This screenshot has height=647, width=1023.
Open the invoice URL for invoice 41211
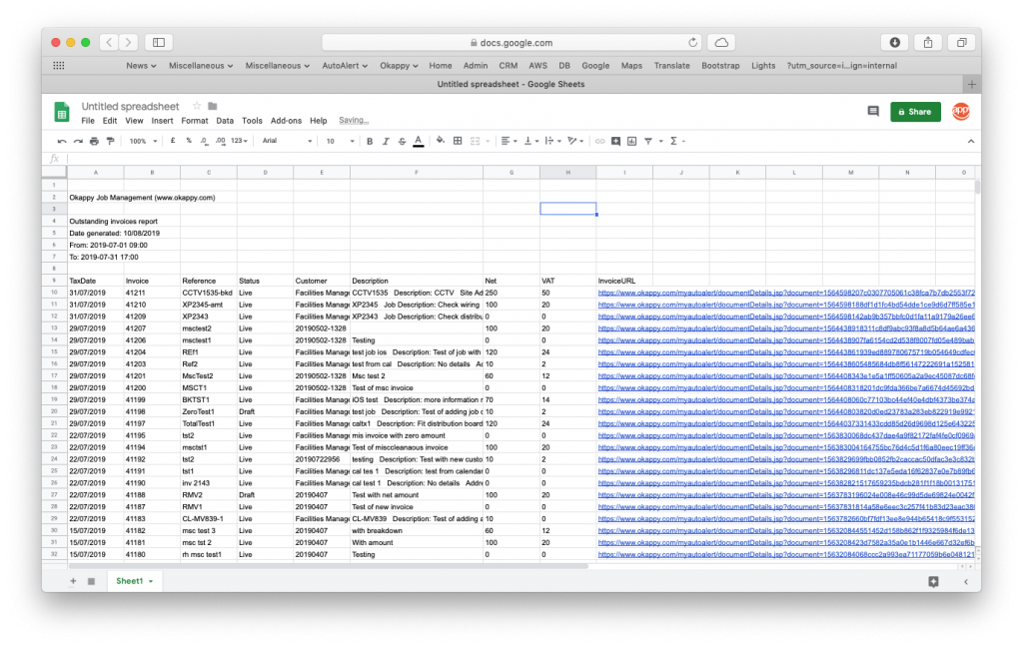[786, 293]
